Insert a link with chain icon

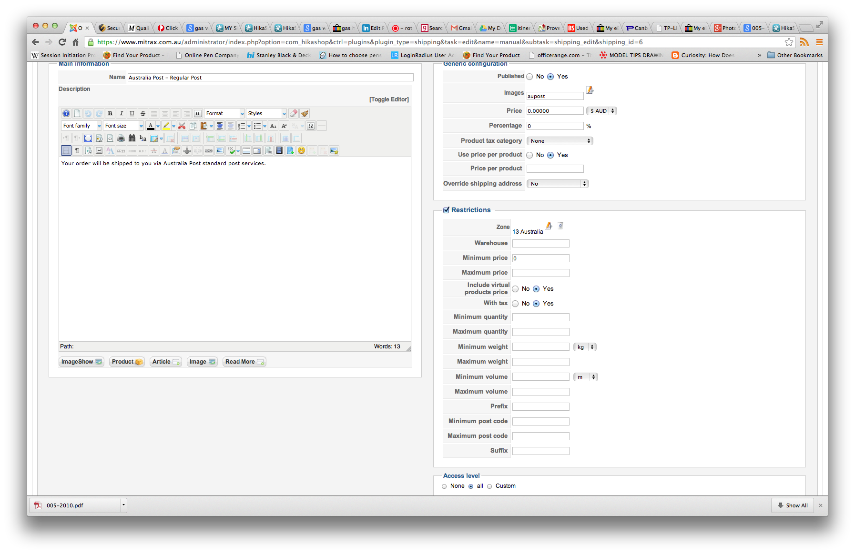pos(209,150)
